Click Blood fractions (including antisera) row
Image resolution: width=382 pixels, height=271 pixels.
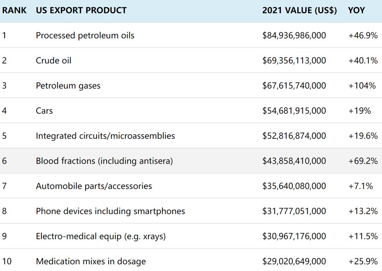104,161
